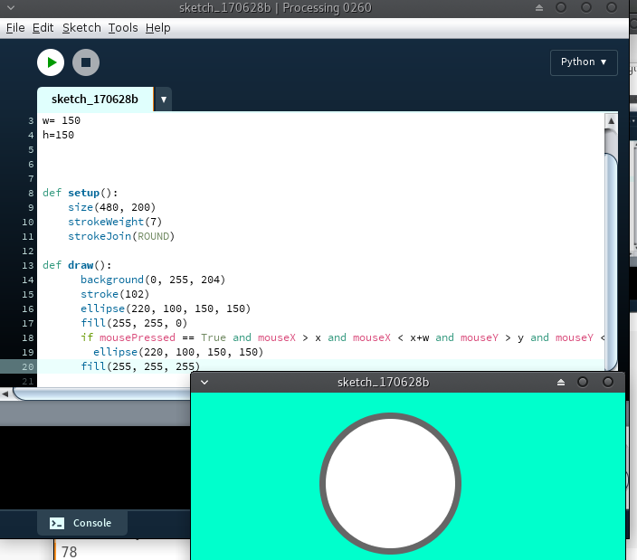Screen dimensions: 637x560
Task: Open the Sketch menu
Action: [x=81, y=28]
